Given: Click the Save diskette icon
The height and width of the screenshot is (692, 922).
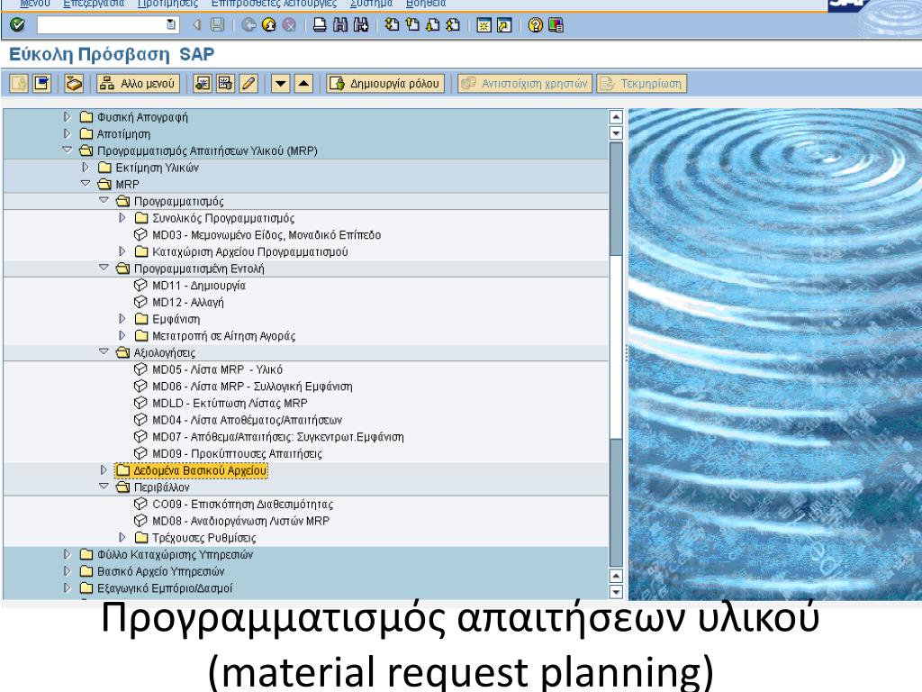Looking at the screenshot, I should [x=218, y=24].
